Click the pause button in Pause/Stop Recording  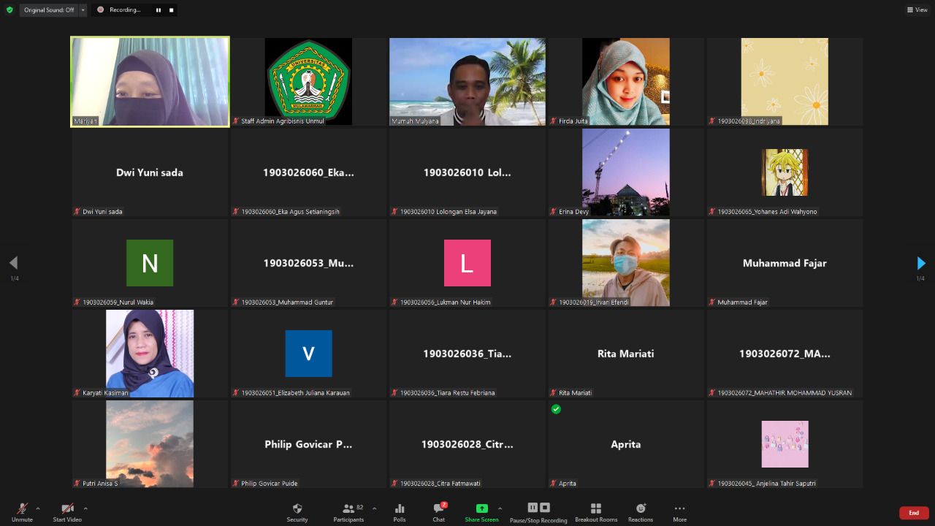[x=533, y=508]
